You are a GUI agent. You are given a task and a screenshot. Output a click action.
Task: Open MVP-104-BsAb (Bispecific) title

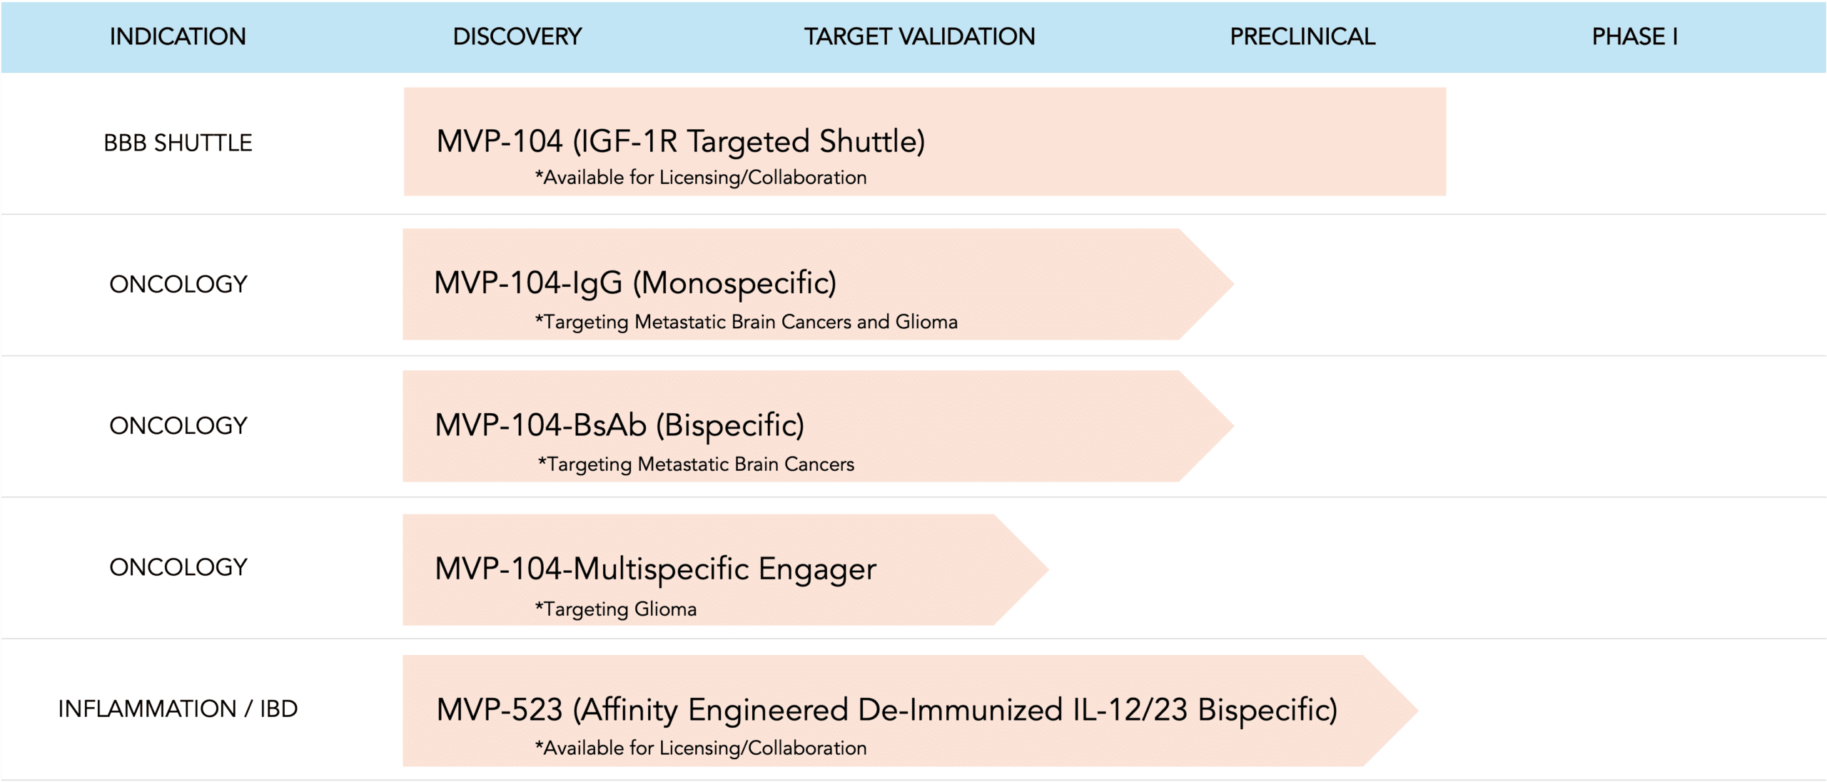tap(619, 425)
